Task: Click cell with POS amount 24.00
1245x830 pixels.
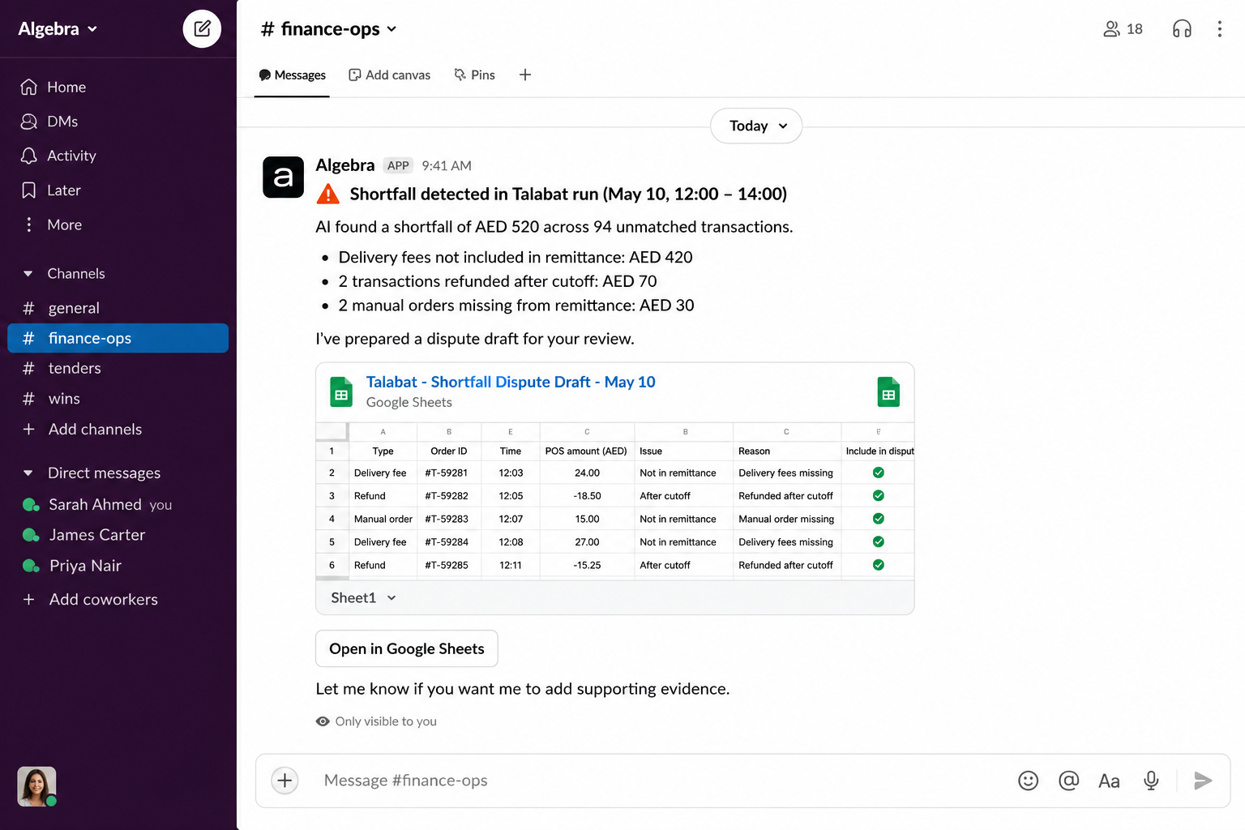Action: pos(587,473)
